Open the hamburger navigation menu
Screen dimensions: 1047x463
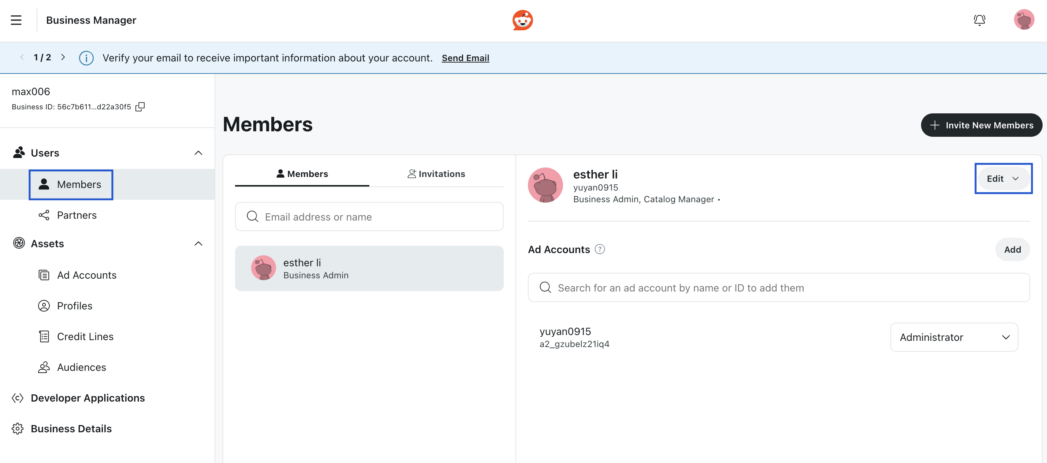(16, 20)
